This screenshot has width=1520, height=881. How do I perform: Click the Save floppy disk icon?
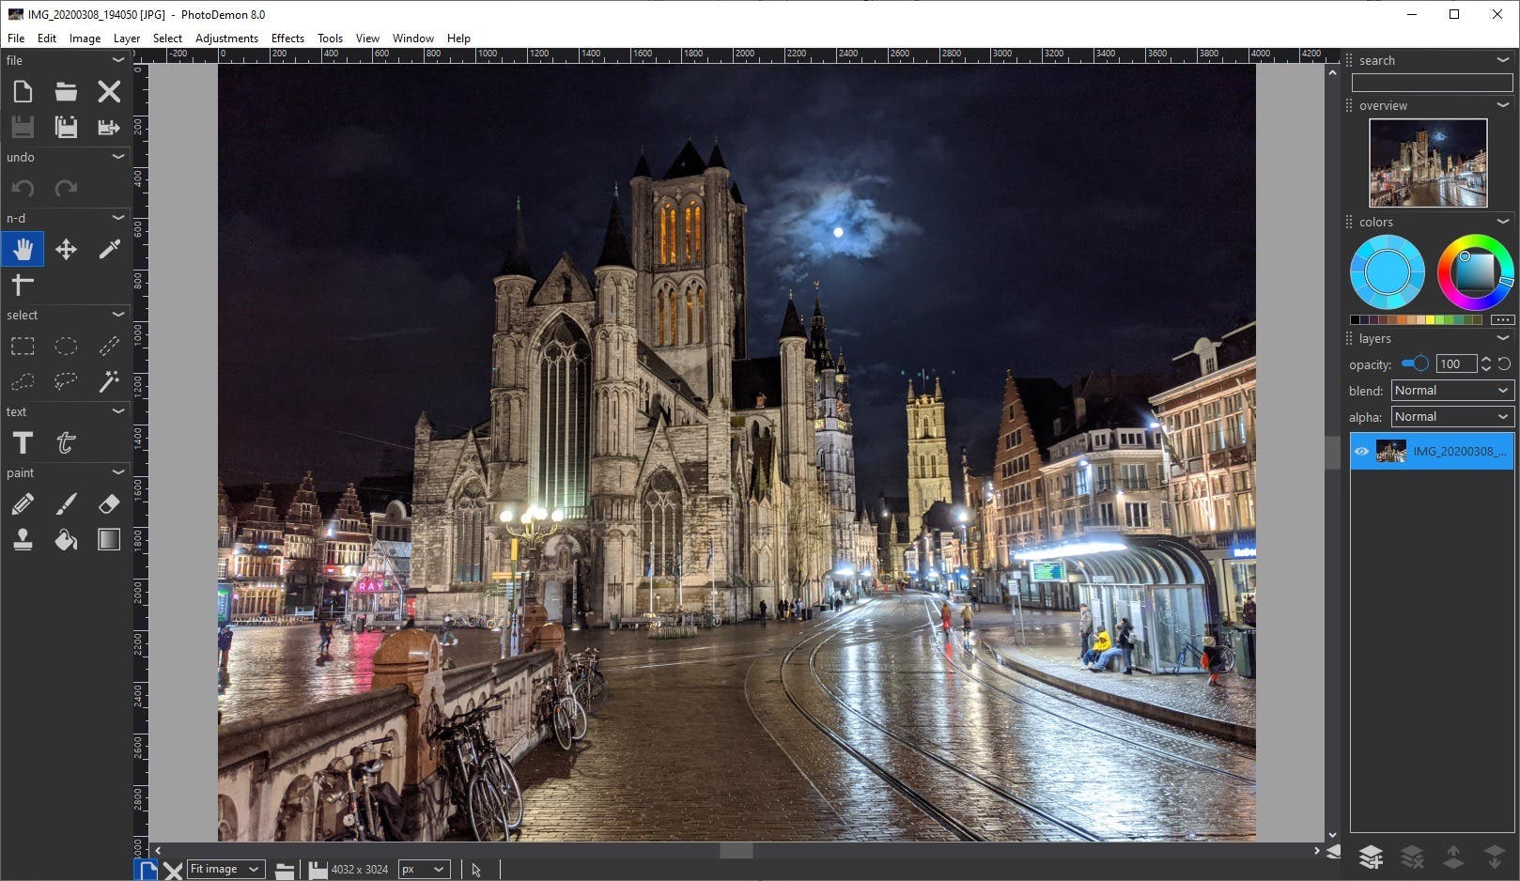pos(23,127)
